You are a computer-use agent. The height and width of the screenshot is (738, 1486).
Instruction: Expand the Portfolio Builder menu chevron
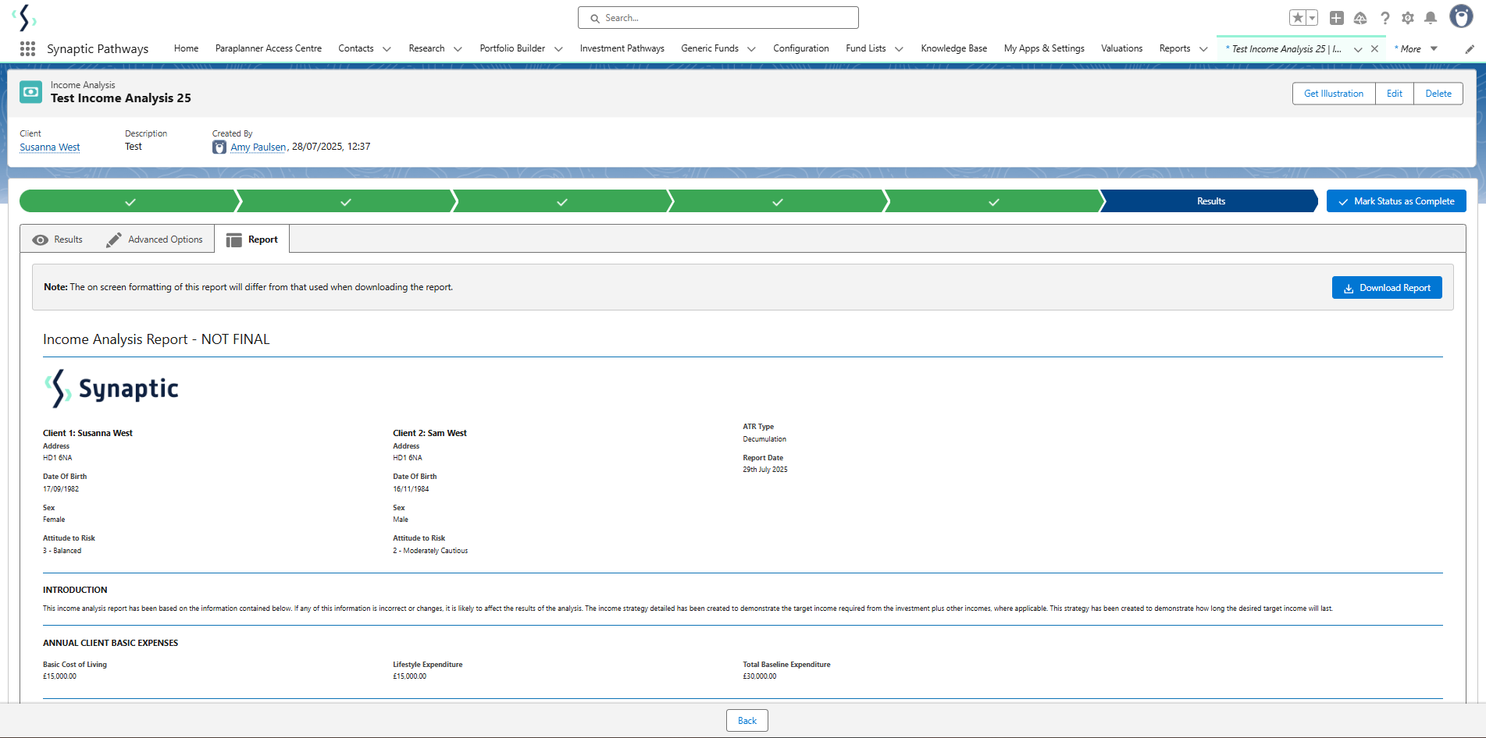(558, 49)
